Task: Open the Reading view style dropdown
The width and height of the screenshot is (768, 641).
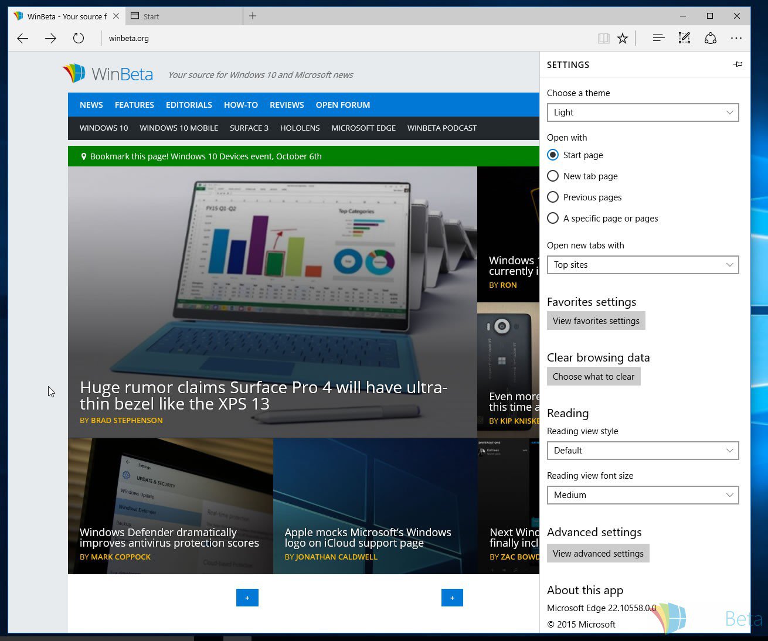Action: tap(643, 451)
